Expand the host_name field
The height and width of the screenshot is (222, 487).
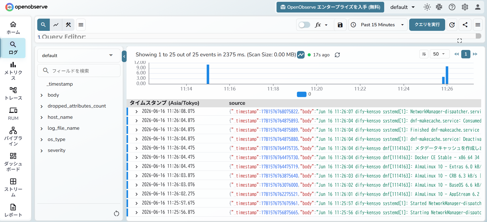(x=42, y=117)
